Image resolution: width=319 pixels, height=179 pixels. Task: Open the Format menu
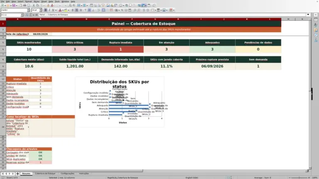point(28,1)
